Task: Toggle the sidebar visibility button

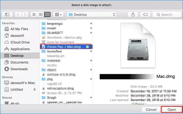Action: (x=7, y=15)
